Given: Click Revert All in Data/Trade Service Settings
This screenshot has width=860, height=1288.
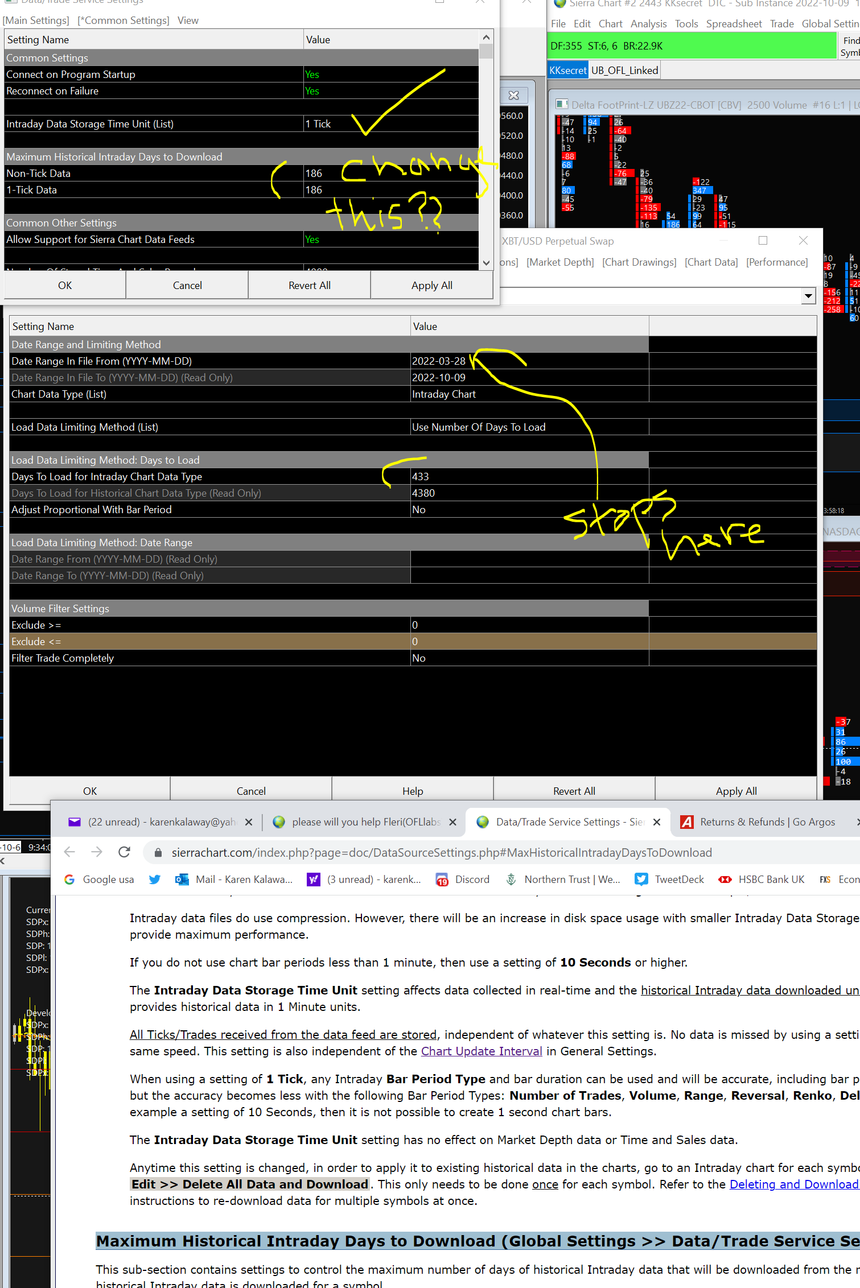Looking at the screenshot, I should click(x=310, y=286).
